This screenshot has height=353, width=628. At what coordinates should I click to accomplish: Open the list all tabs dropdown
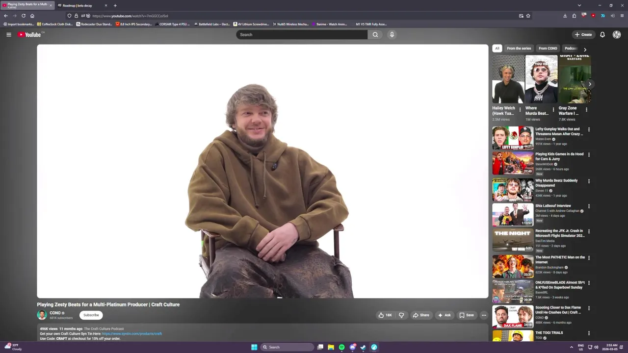(x=579, y=5)
